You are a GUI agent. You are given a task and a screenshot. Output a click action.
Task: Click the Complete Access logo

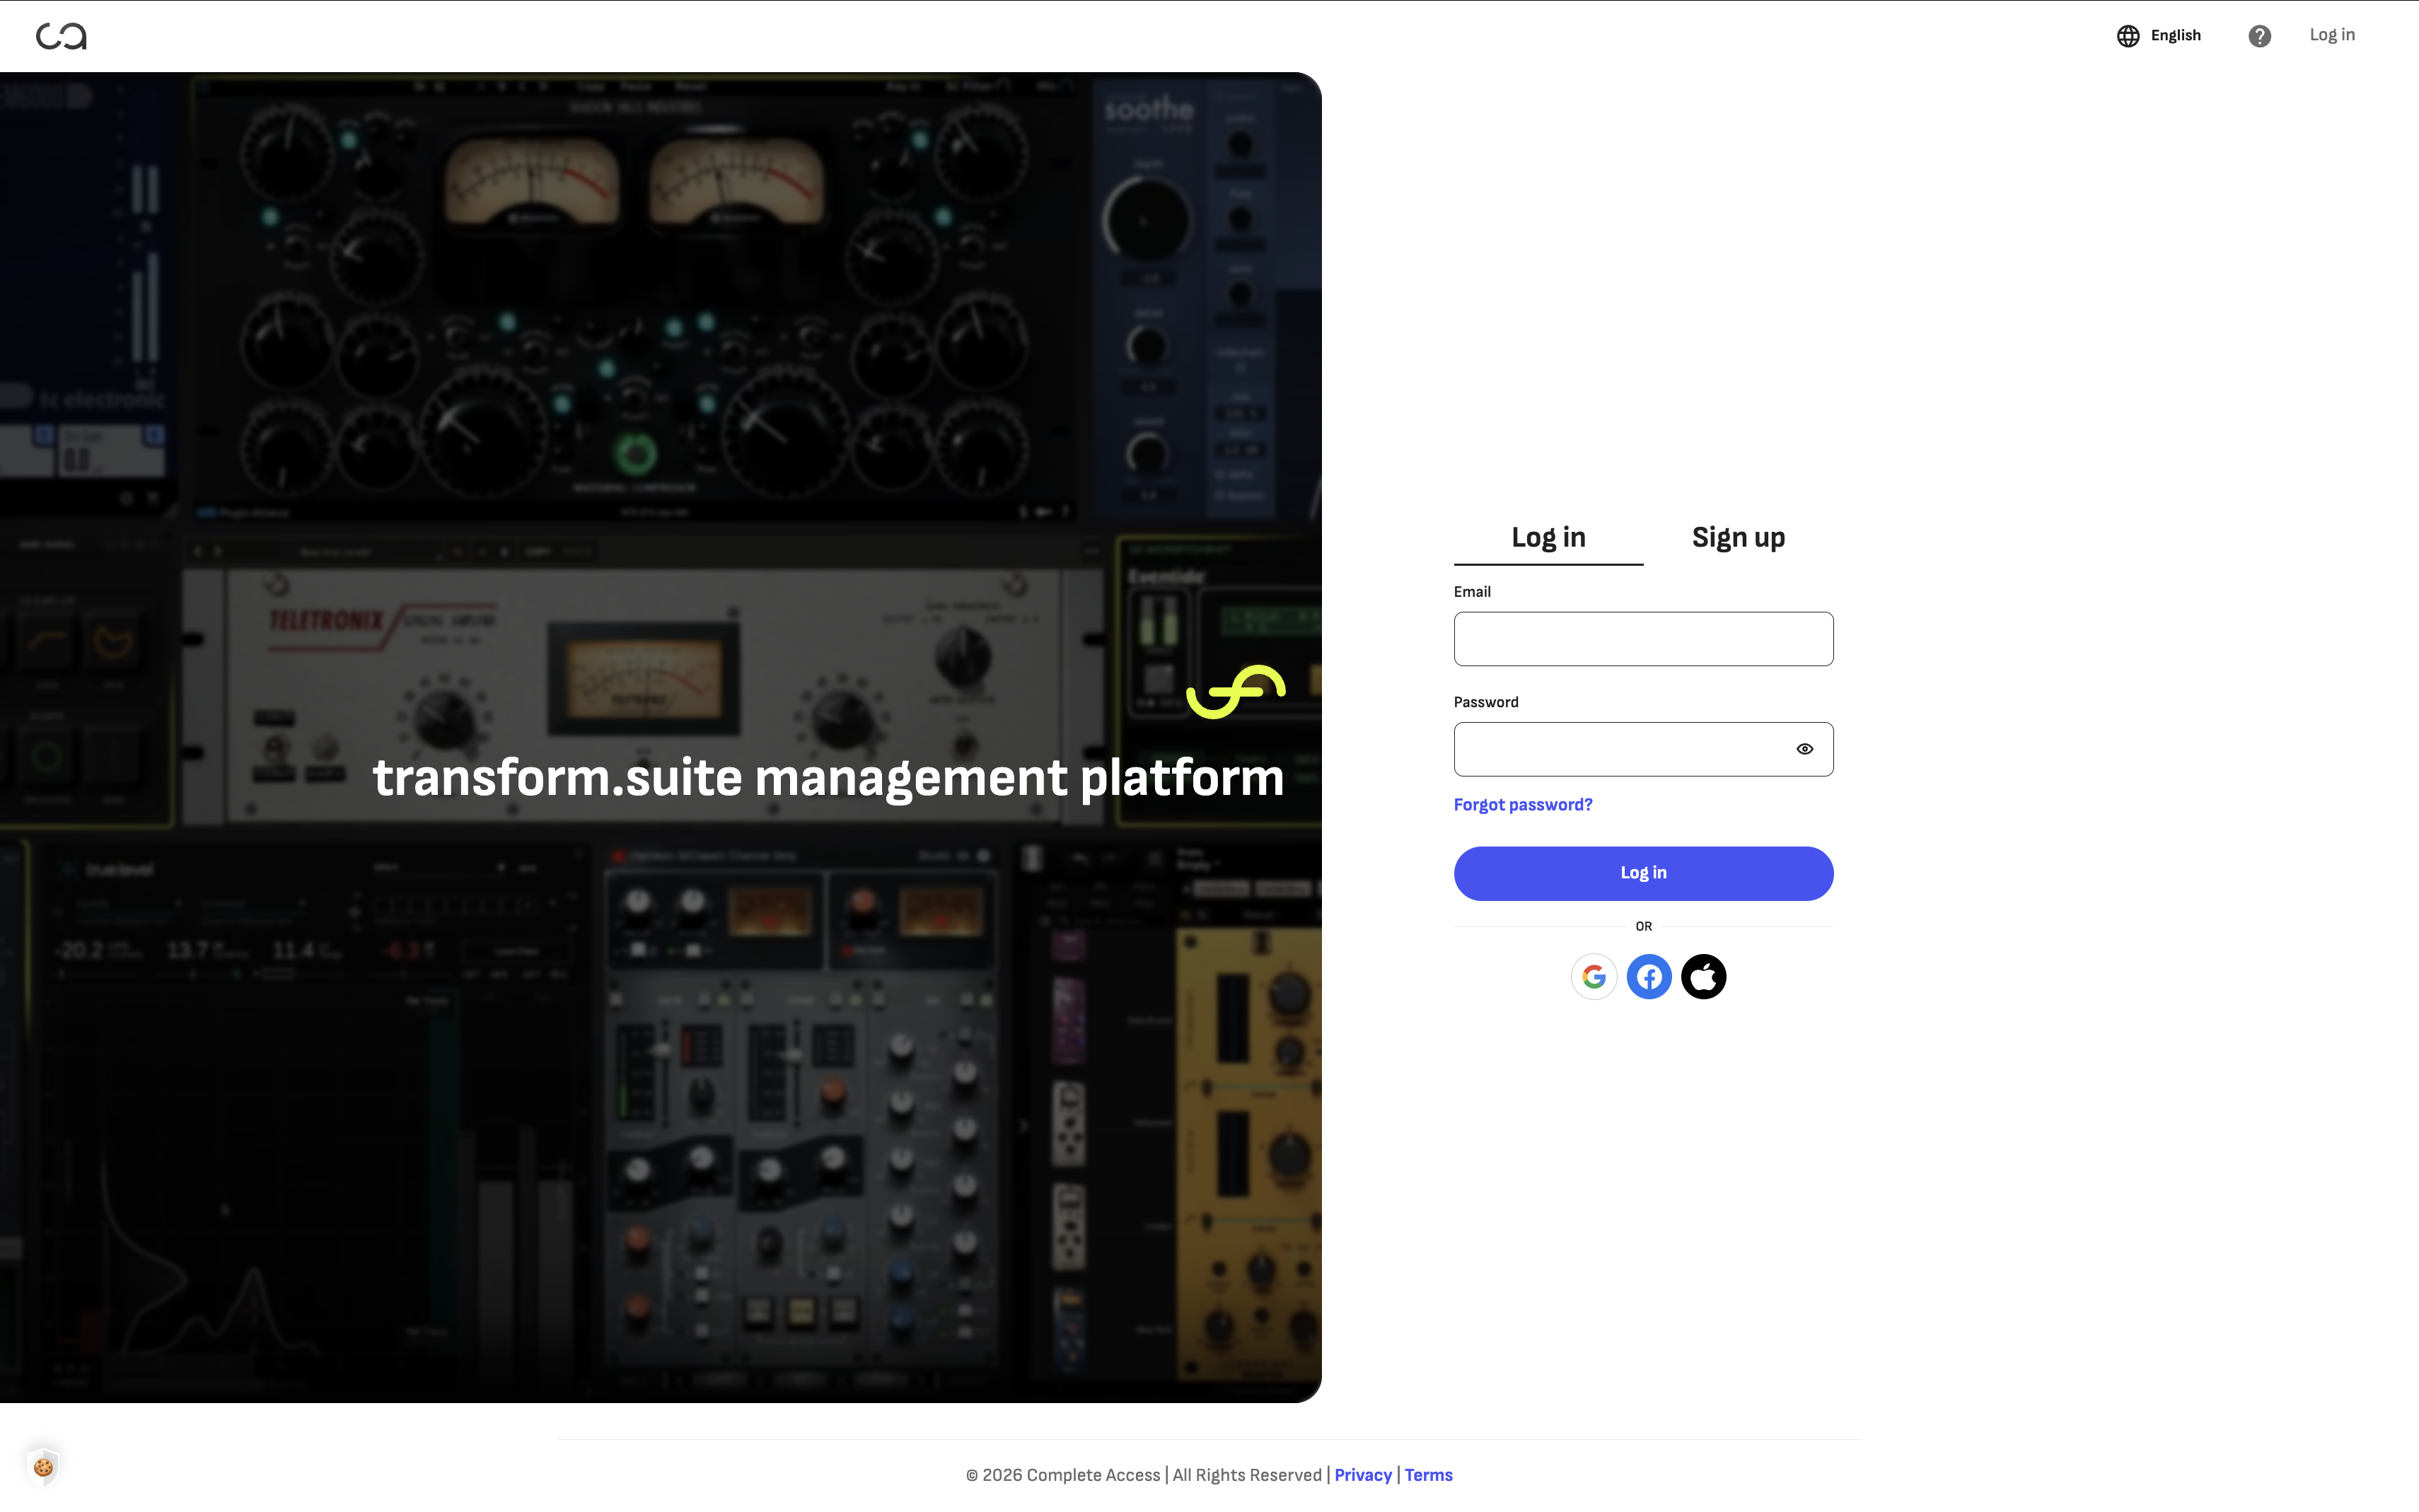(x=61, y=36)
